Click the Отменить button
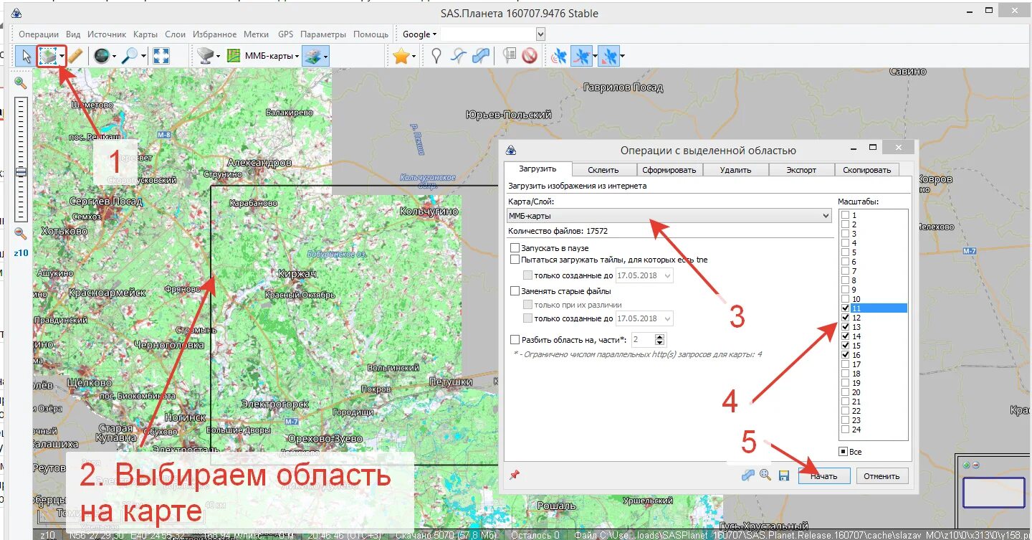 coord(881,476)
